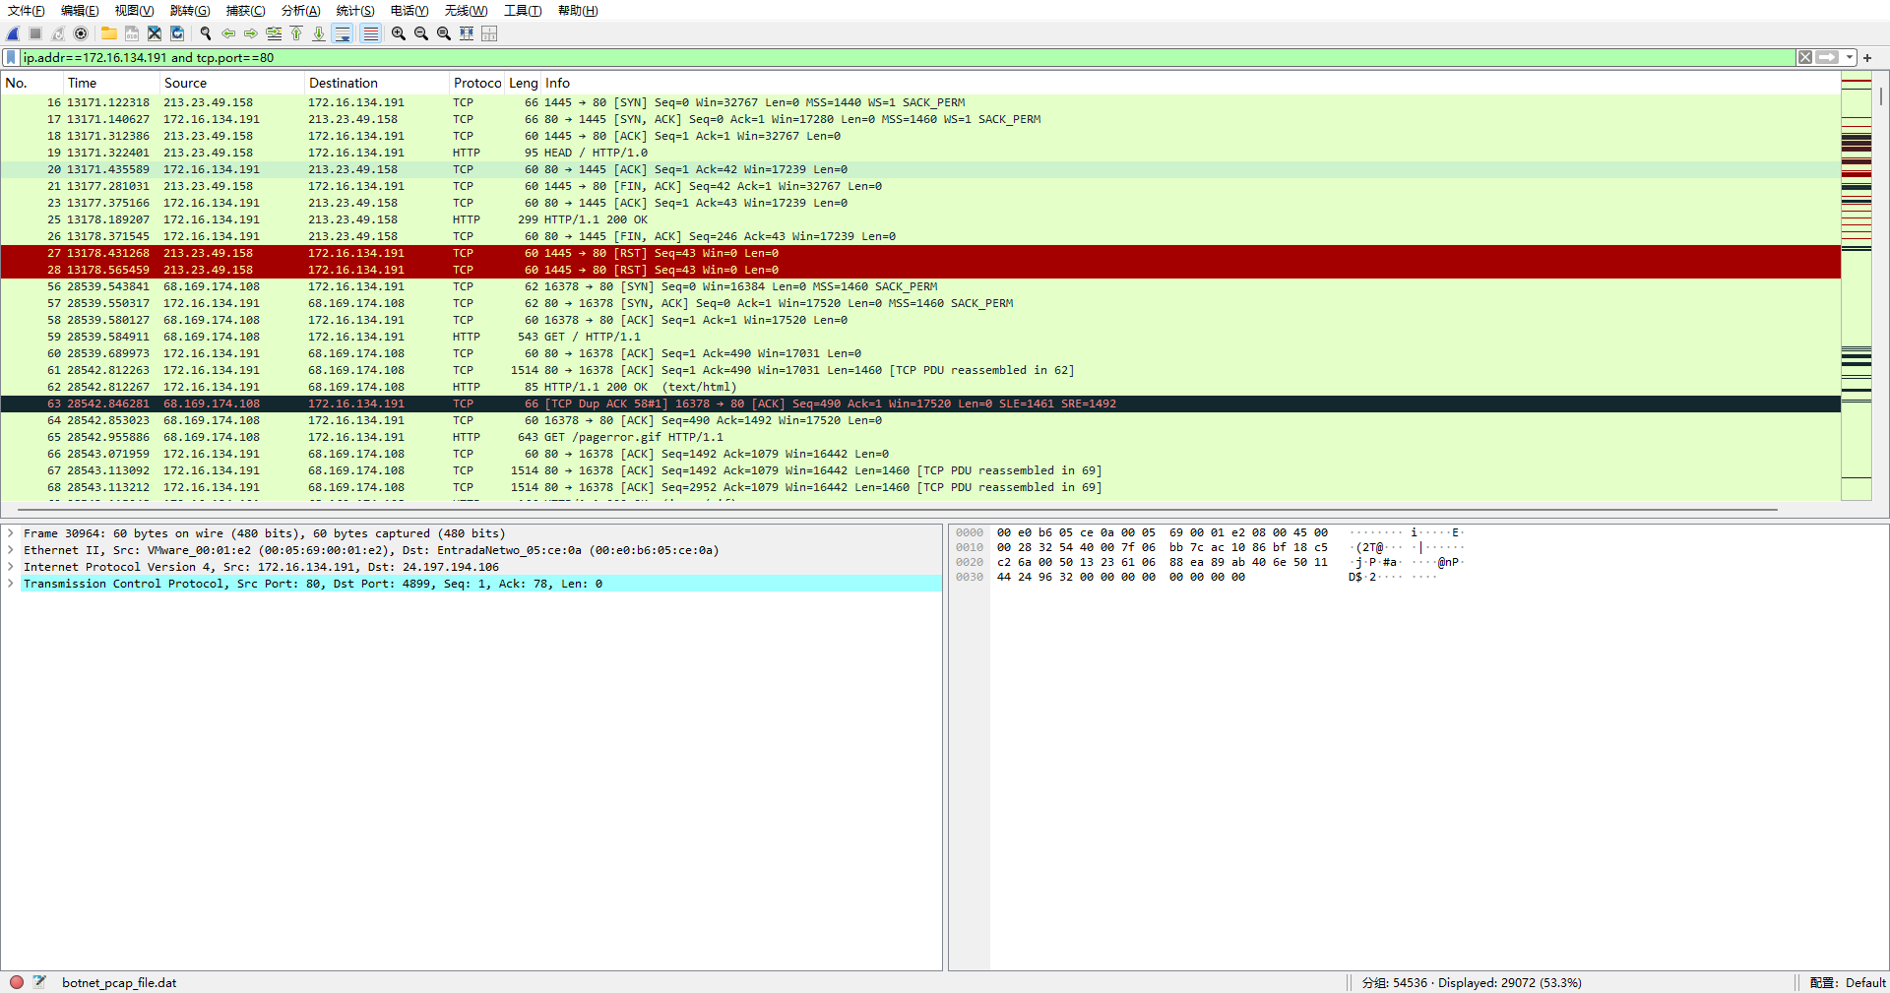Viewport: 1890px width, 993px height.
Task: Expand the Ethernet II tree node
Action: (x=11, y=550)
